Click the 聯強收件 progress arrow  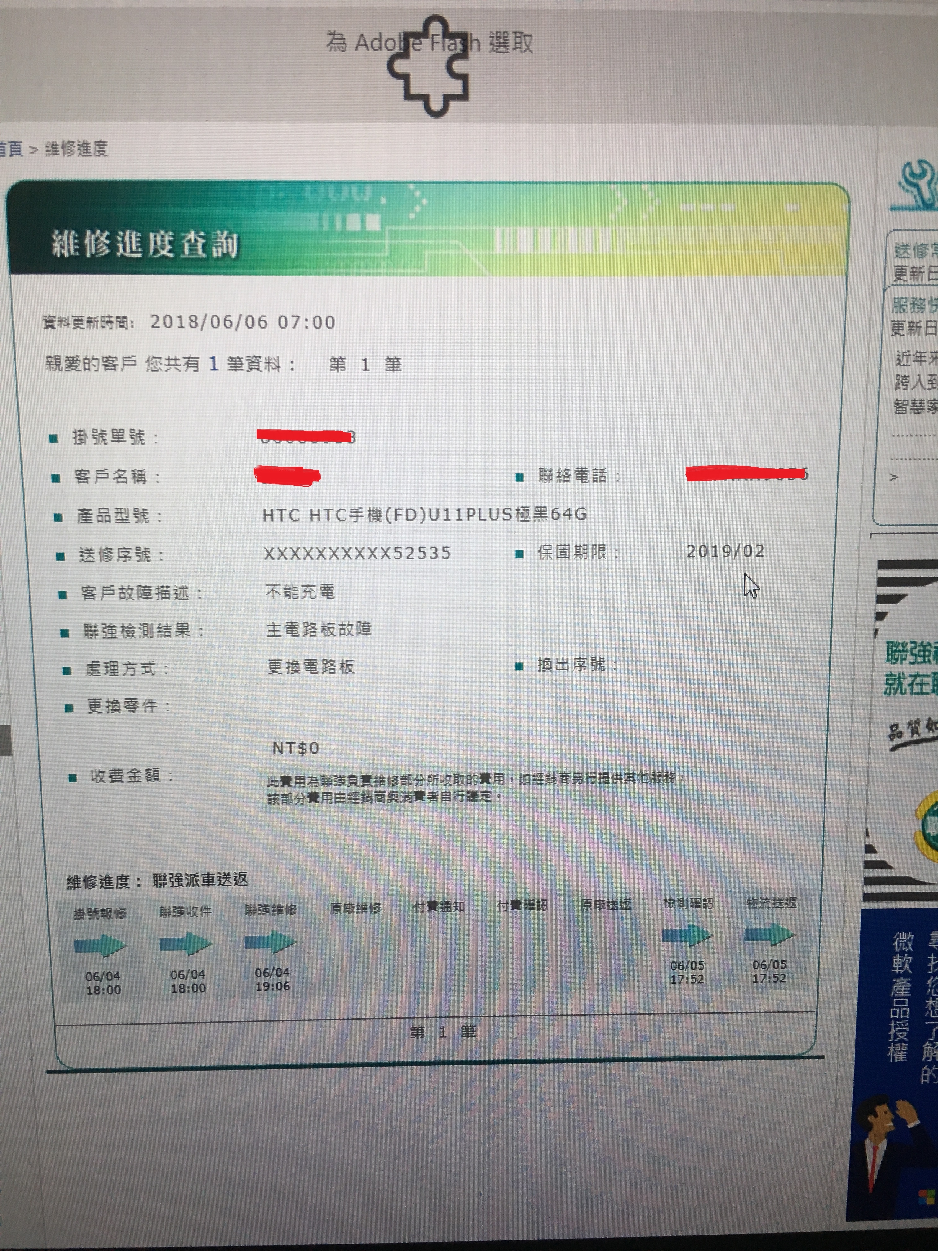pos(185,943)
